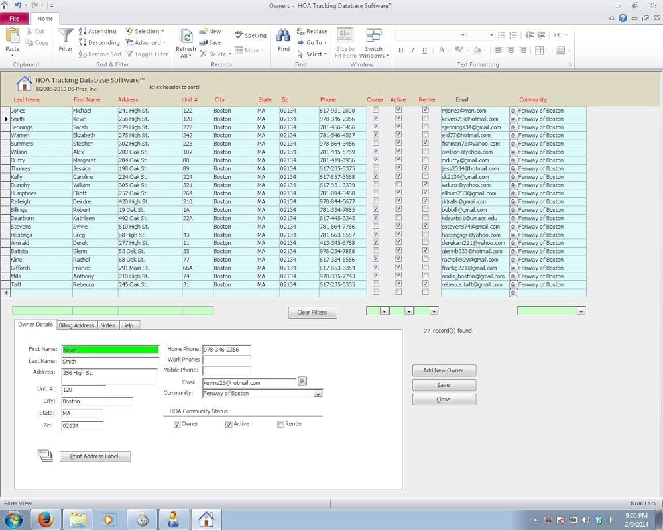Image resolution: width=663 pixels, height=530 pixels.
Task: Select the Owner Details tab
Action: (x=35, y=324)
